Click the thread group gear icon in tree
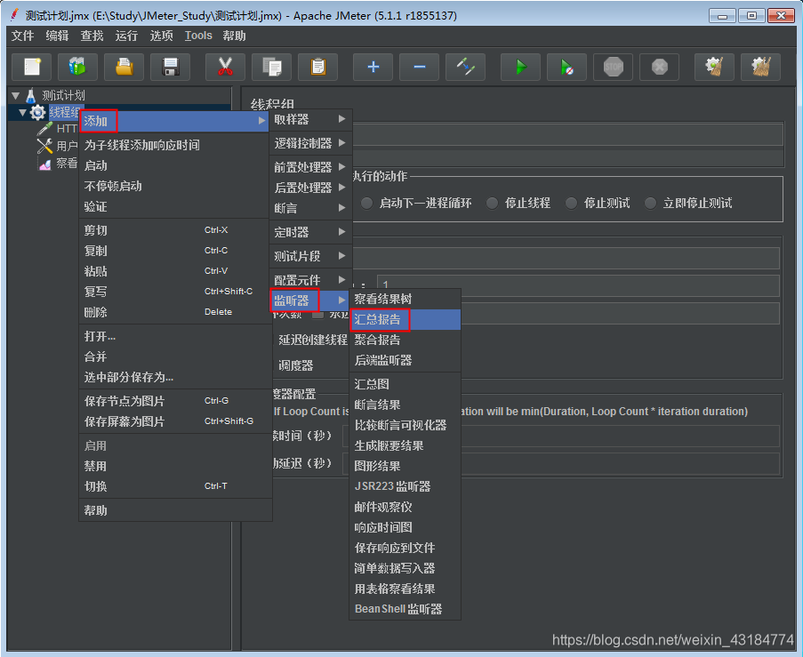This screenshot has height=657, width=803. click(x=38, y=112)
